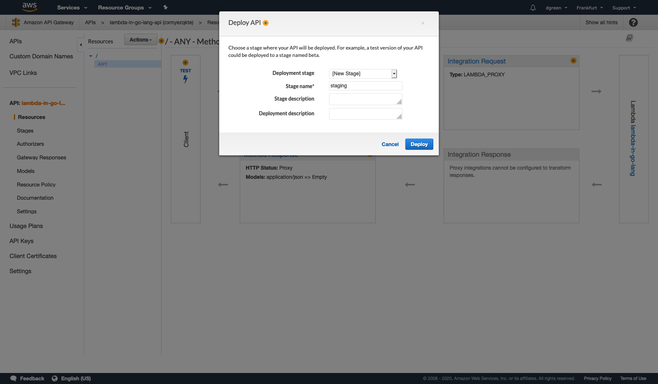Click the hint dot above the TEST link
This screenshot has height=384, width=658.
[185, 63]
